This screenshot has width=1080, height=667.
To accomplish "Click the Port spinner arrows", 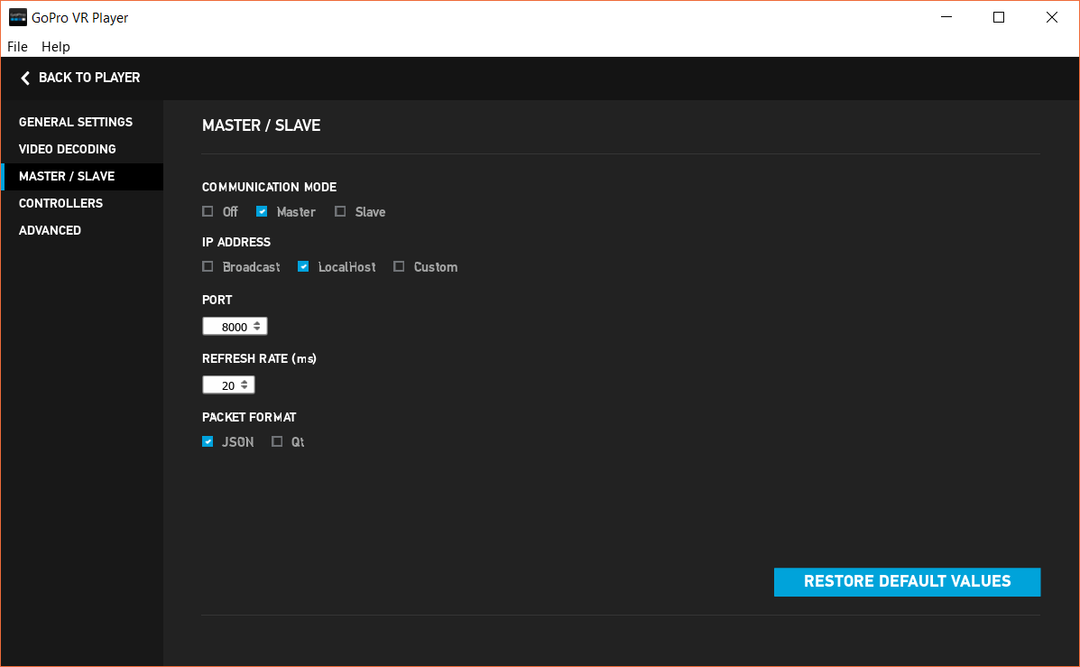I will click(258, 327).
